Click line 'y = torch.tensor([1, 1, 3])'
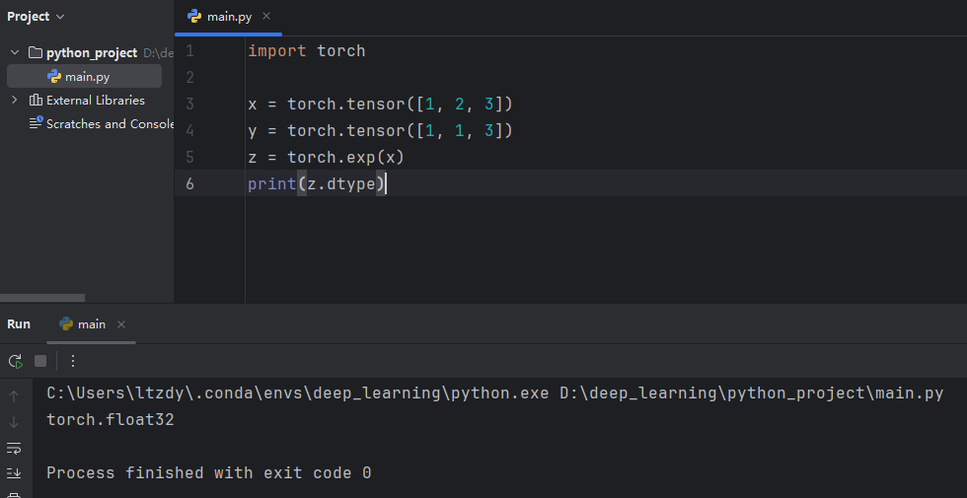 [380, 130]
